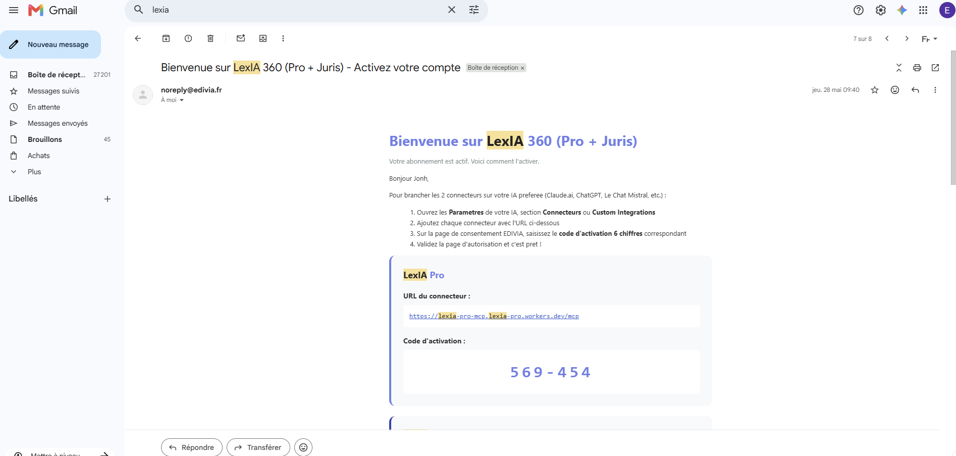Star this message
Screen dimensions: 956x456
coord(875,90)
